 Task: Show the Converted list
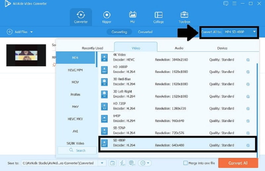point(145,32)
